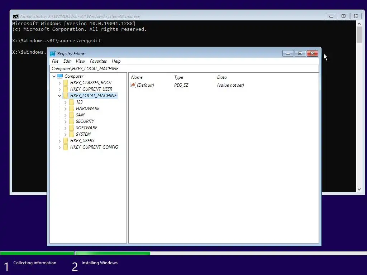Click the registry address bar path field

[184, 69]
